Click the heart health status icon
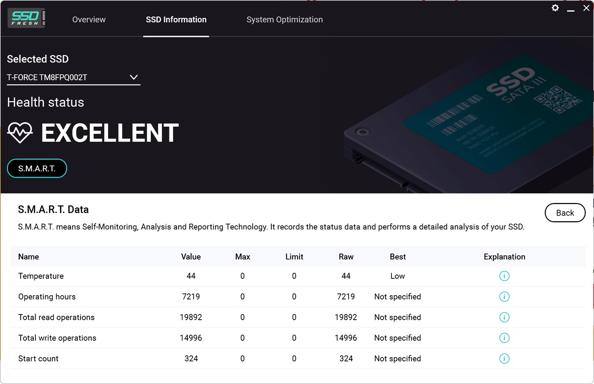594x384 pixels. coord(20,132)
